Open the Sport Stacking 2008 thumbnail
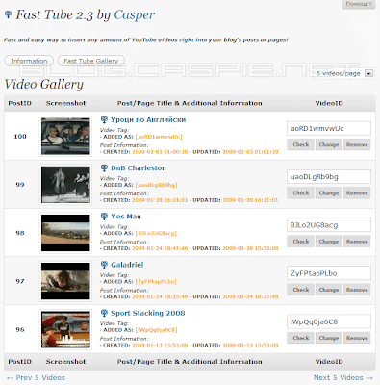The height and width of the screenshot is (385, 380). coord(65,329)
